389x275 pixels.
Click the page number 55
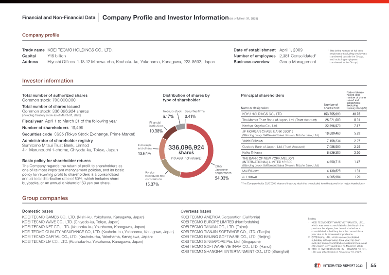(373, 266)
